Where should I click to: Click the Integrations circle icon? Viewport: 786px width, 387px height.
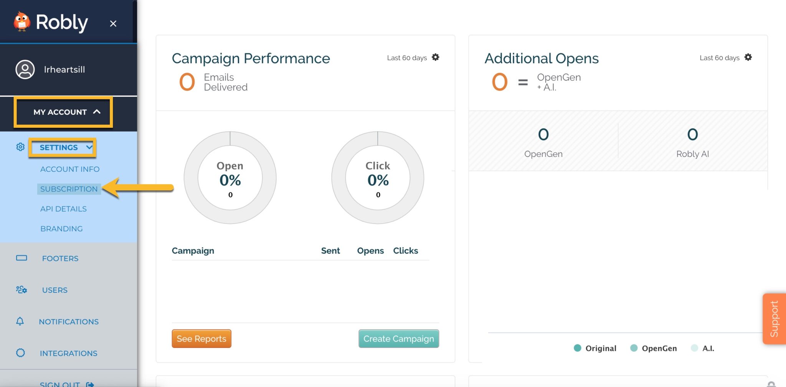tap(21, 353)
